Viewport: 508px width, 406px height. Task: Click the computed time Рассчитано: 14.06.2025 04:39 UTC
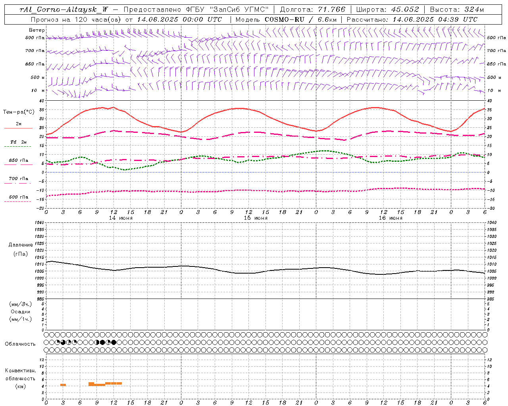point(412,19)
